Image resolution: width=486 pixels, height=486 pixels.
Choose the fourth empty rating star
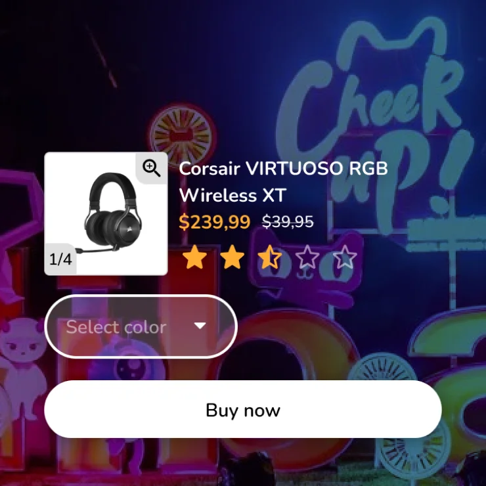[307, 257]
